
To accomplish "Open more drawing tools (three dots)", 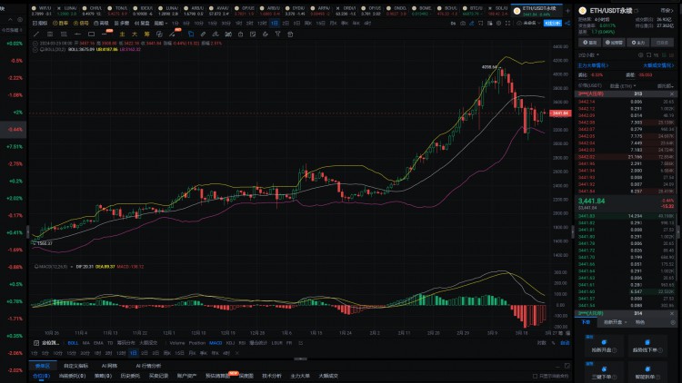I will point(105,34).
